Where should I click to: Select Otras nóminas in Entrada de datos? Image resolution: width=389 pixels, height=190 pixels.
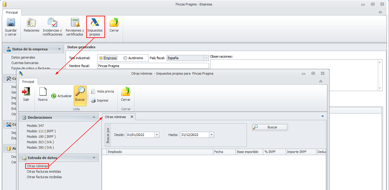tap(37, 166)
